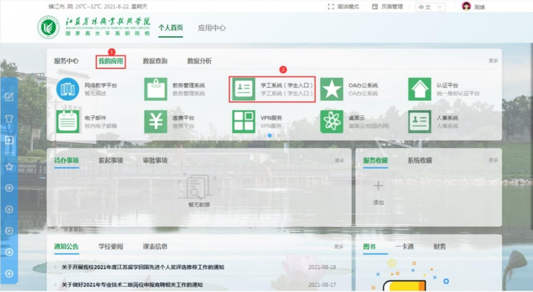Click 页面管理 page management button
Image resolution: width=533 pixels, height=292 pixels.
click(x=387, y=7)
